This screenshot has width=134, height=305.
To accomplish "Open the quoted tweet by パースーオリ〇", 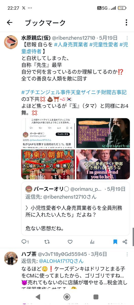I will (76, 208).
